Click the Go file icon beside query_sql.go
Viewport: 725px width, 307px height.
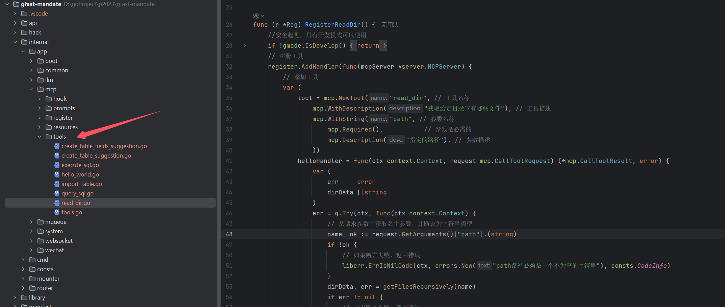coord(57,193)
